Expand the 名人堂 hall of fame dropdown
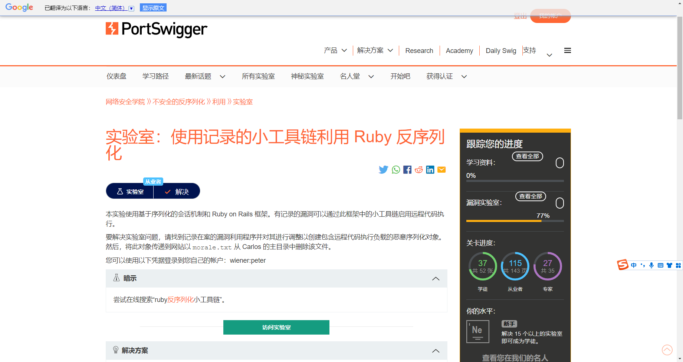This screenshot has height=362, width=683. click(371, 77)
